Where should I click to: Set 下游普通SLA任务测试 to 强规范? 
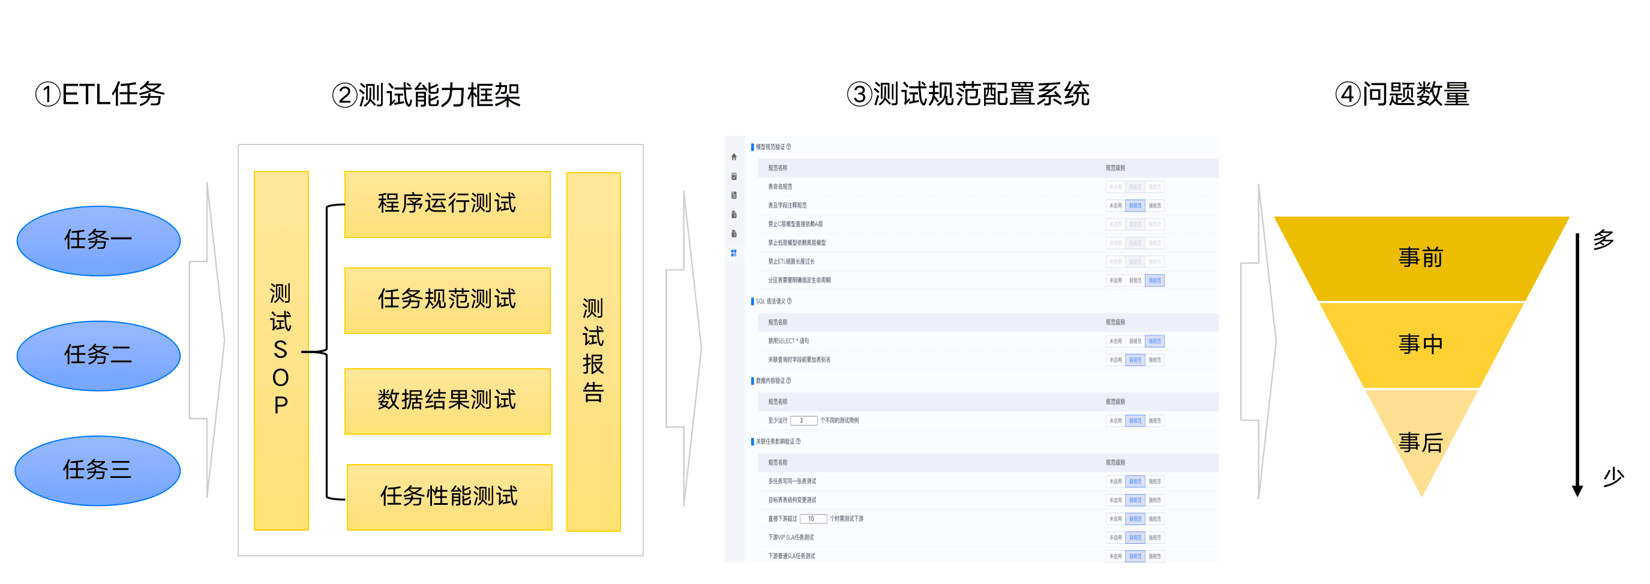[x=1155, y=556]
